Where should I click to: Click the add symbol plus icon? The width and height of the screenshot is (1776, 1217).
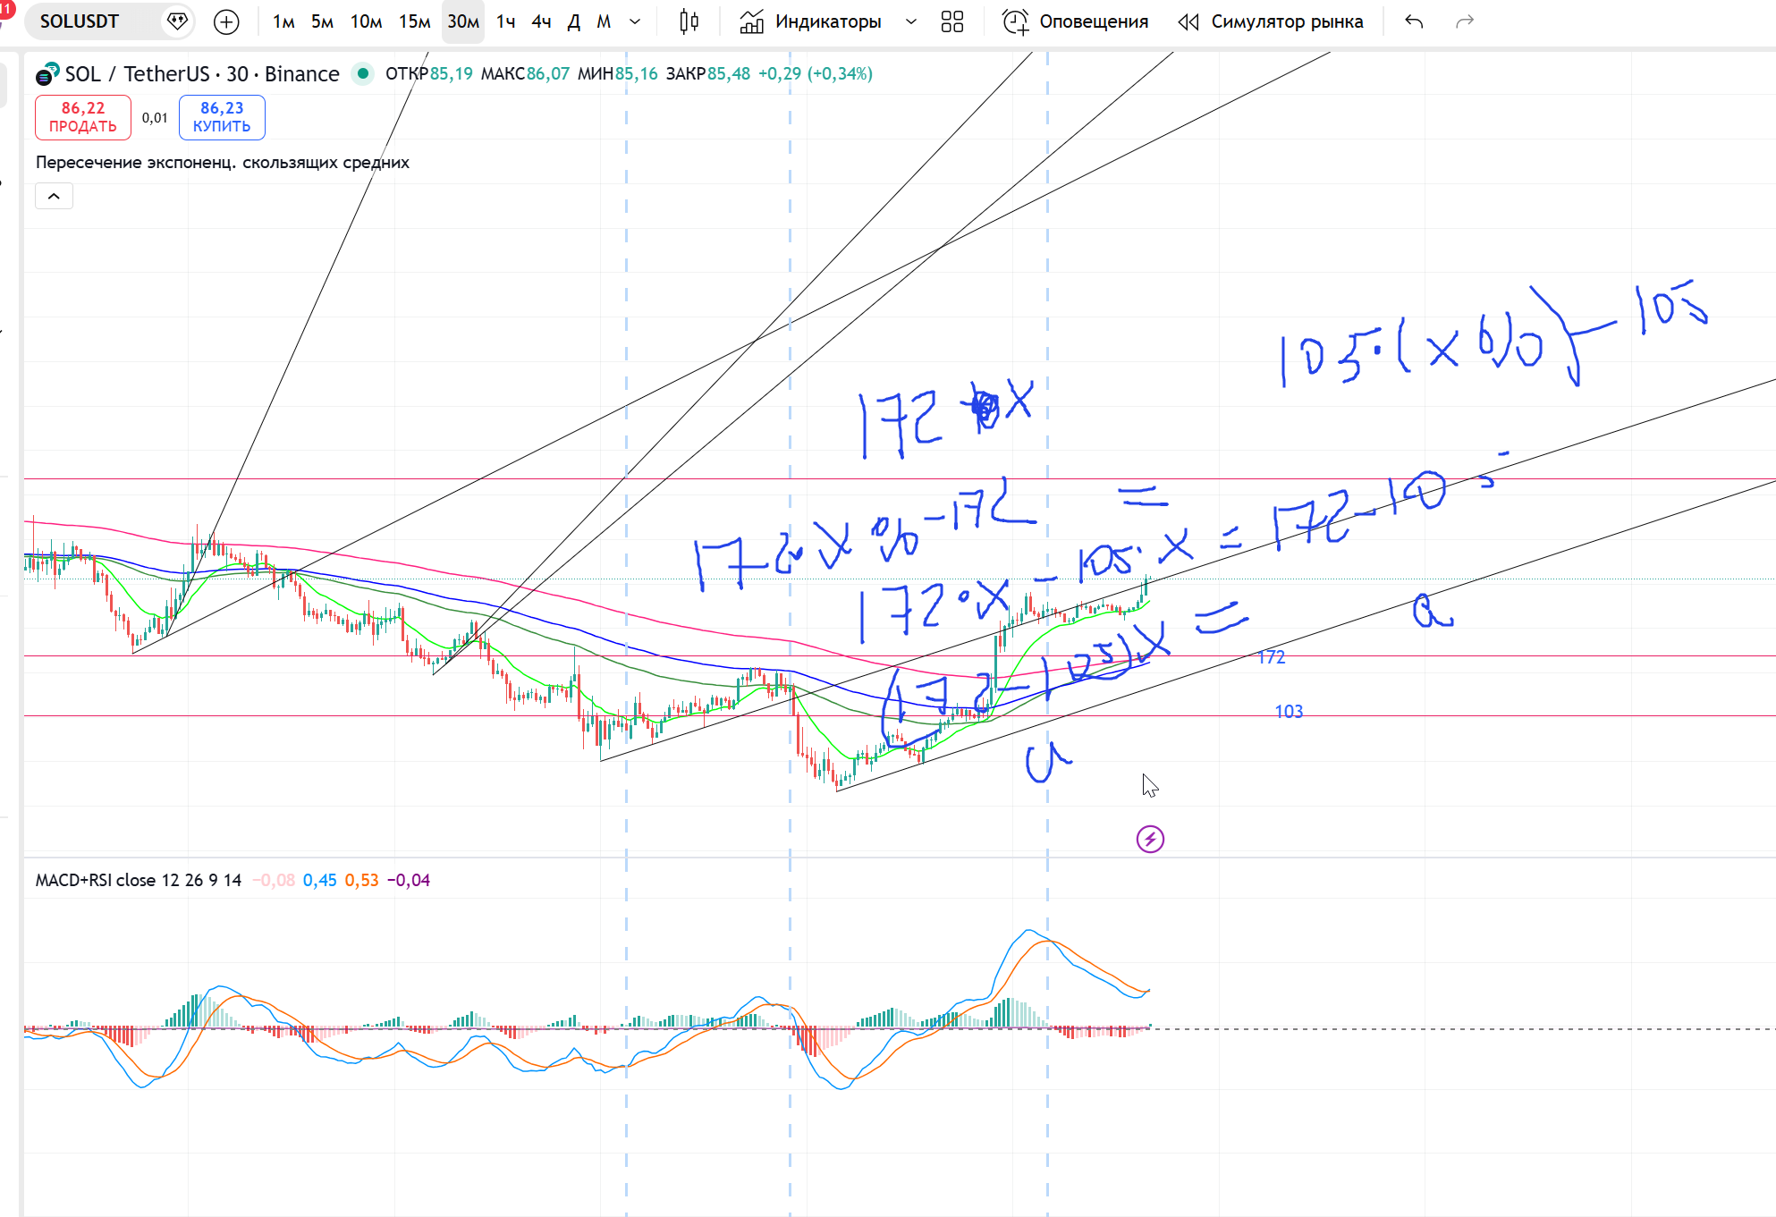(x=227, y=21)
